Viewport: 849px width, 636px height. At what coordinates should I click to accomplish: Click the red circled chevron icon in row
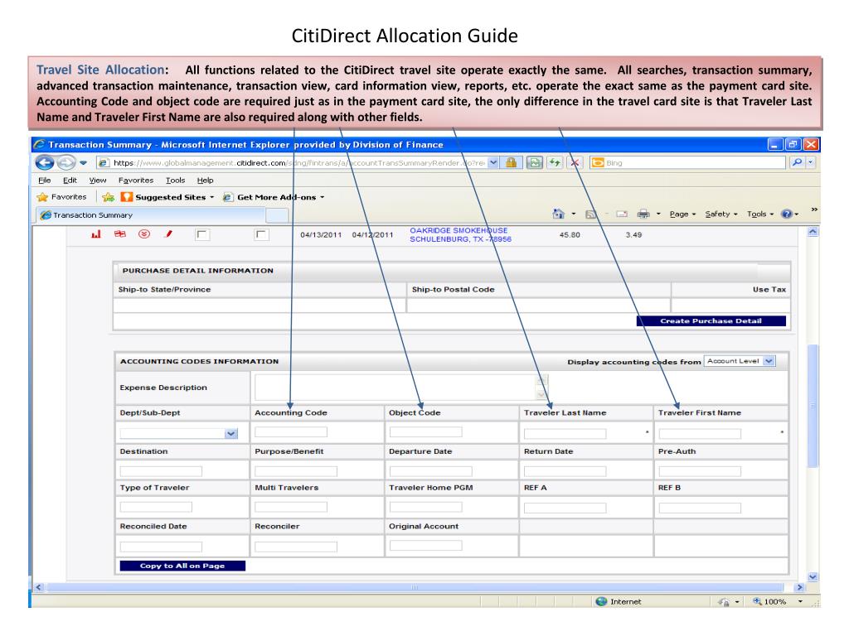(x=144, y=234)
